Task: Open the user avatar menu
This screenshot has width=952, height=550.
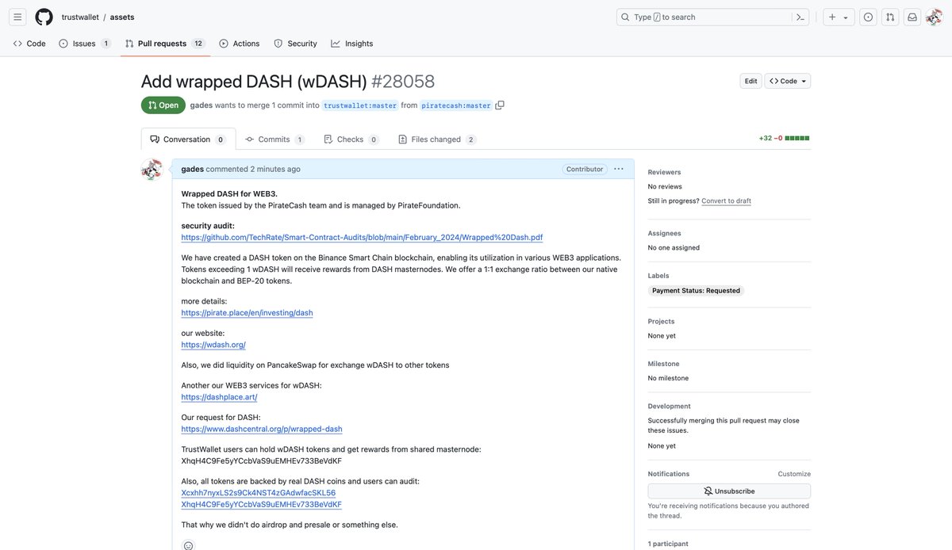Action: (934, 17)
